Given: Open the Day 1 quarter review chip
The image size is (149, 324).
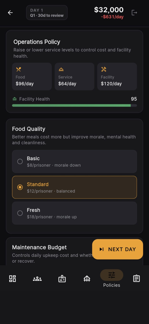Looking at the screenshot, I should [x=47, y=13].
